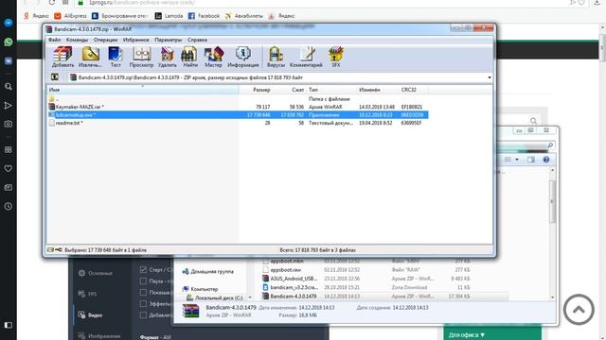Viewport: 606px width, 340px height.
Task: Open the Команды menu in WinRAR
Action: 77,40
